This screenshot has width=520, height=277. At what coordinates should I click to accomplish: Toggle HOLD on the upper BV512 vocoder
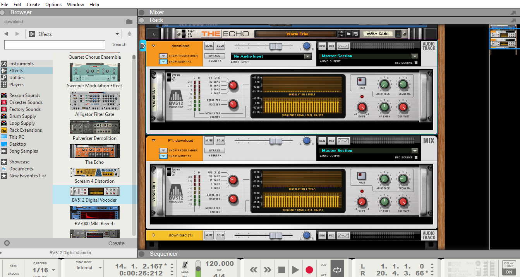(x=362, y=81)
